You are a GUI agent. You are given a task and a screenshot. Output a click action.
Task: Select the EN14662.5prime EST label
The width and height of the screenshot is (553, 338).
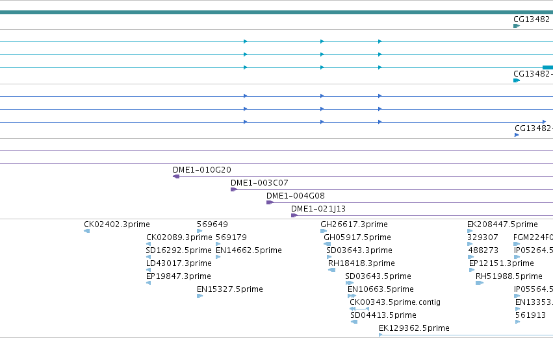(249, 250)
